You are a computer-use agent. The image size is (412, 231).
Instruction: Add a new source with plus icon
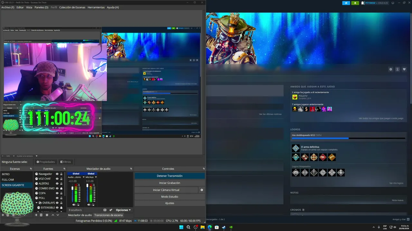pyautogui.click(x=36, y=215)
